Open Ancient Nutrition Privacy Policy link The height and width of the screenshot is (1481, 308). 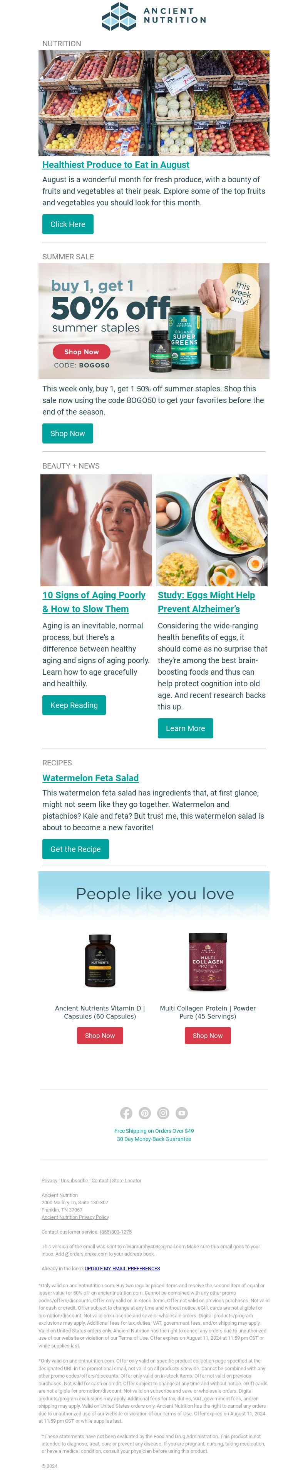75,1217
